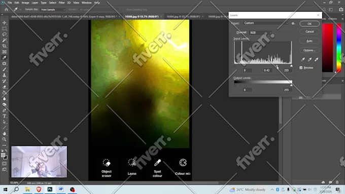This screenshot has height=194, width=345.
Task: Pick the gray point eyedropper in Levels
Action: click(309, 59)
